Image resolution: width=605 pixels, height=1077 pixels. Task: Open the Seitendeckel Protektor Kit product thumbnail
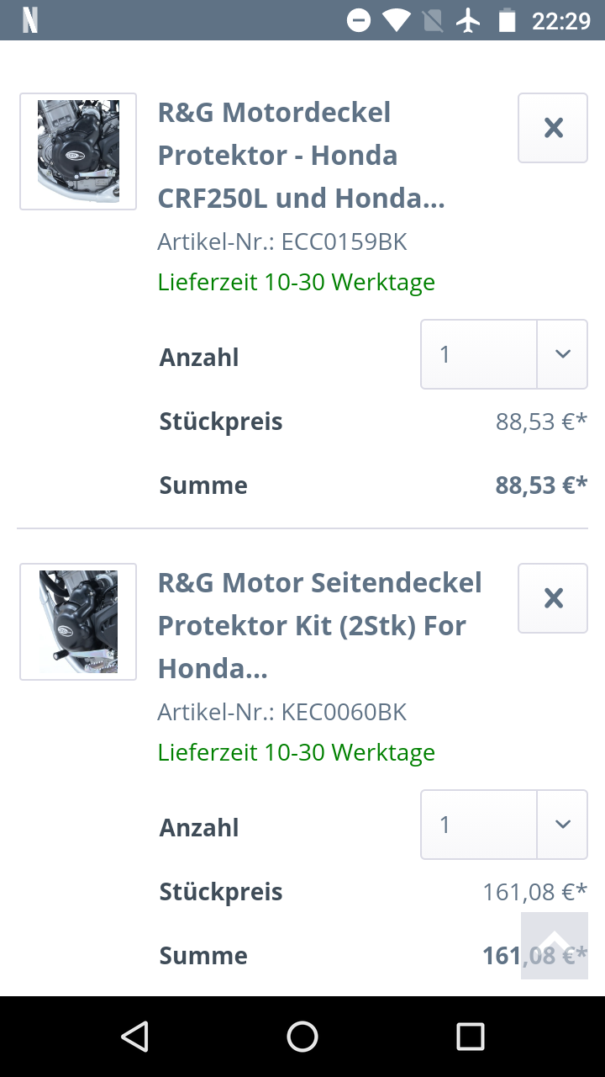pos(78,622)
